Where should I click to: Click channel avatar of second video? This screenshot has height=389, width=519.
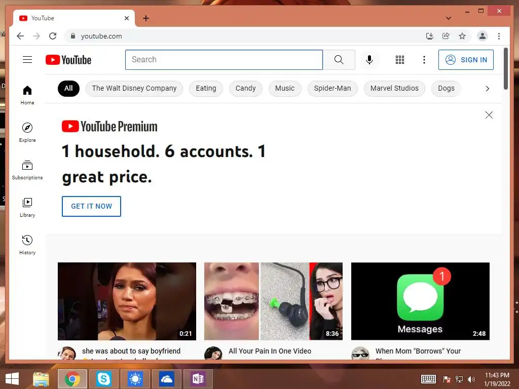tap(213, 353)
